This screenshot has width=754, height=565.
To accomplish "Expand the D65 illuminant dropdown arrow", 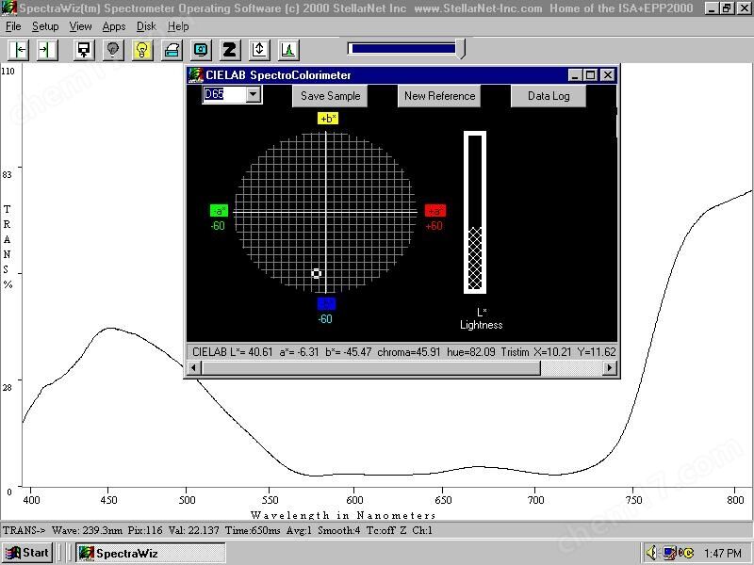I will (254, 94).
